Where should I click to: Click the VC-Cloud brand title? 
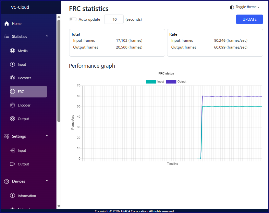tap(20, 7)
